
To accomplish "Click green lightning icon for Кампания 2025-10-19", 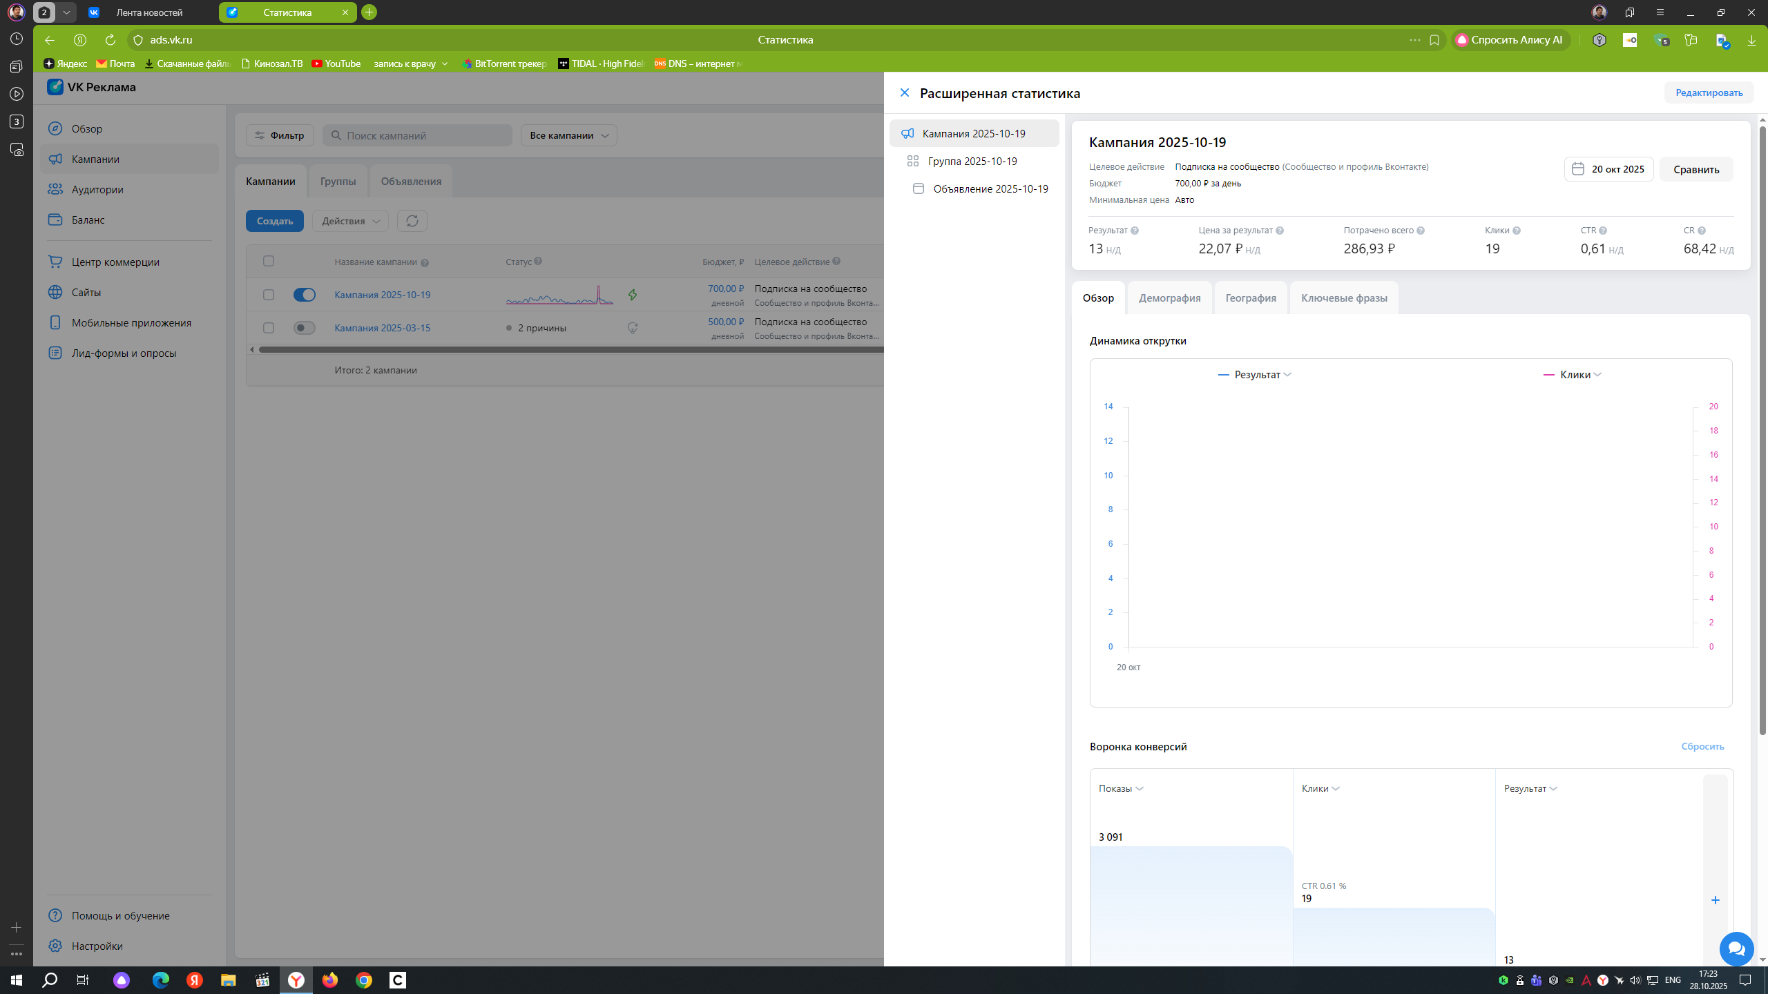I will (633, 295).
